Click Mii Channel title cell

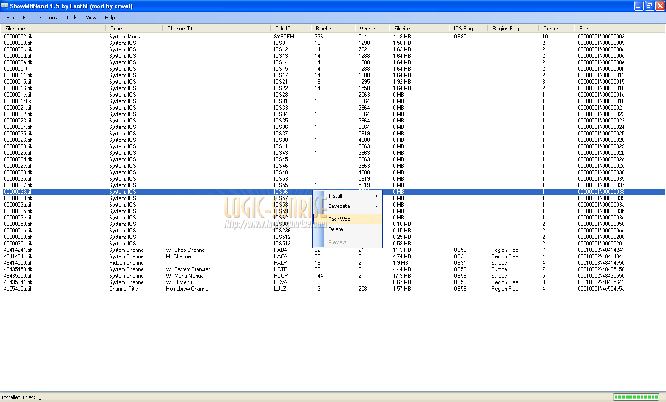pos(179,256)
